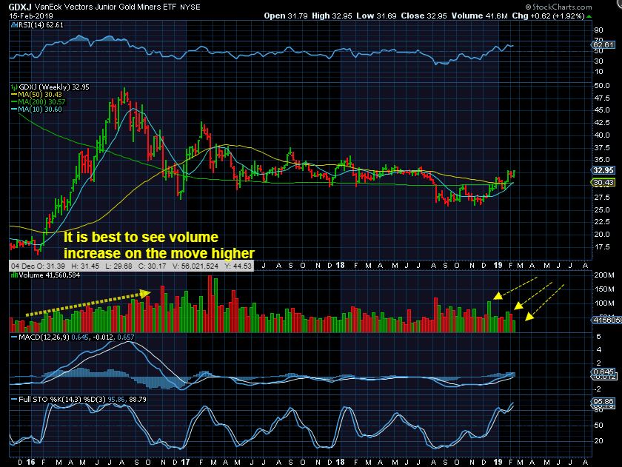The width and height of the screenshot is (622, 467).
Task: Click the V: 56,021,524 value in data readout
Action: (195, 266)
